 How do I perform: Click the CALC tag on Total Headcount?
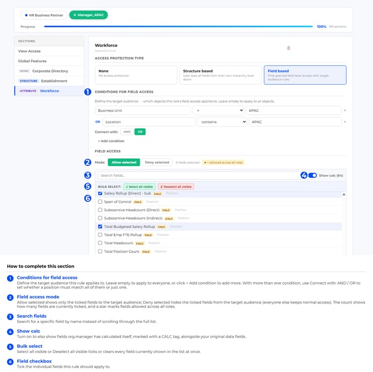click(x=140, y=243)
